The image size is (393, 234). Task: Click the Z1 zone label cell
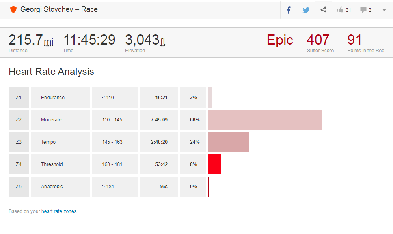coord(19,98)
